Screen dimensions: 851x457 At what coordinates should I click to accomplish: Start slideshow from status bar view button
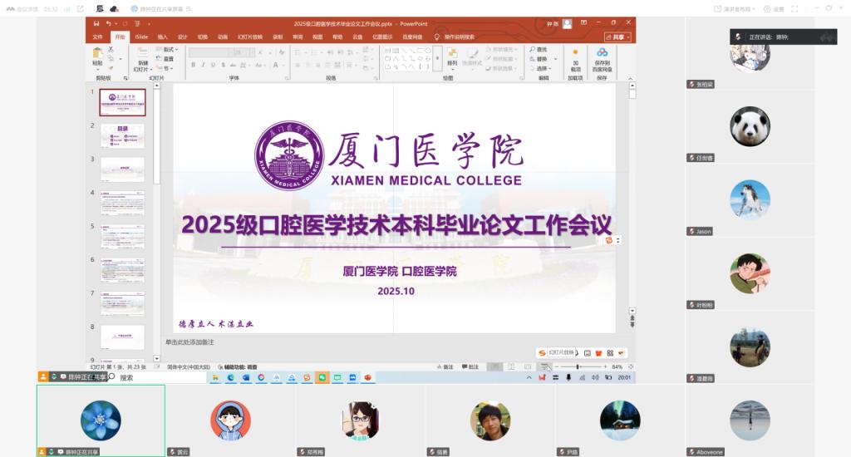(x=544, y=367)
